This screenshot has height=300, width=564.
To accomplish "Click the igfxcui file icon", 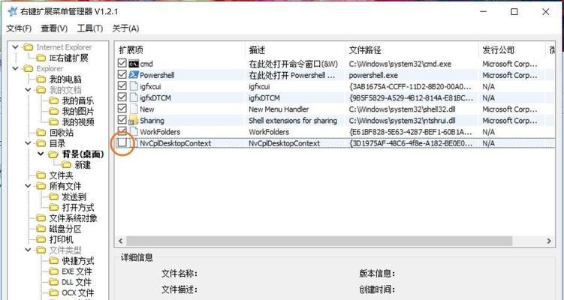I will click(134, 86).
